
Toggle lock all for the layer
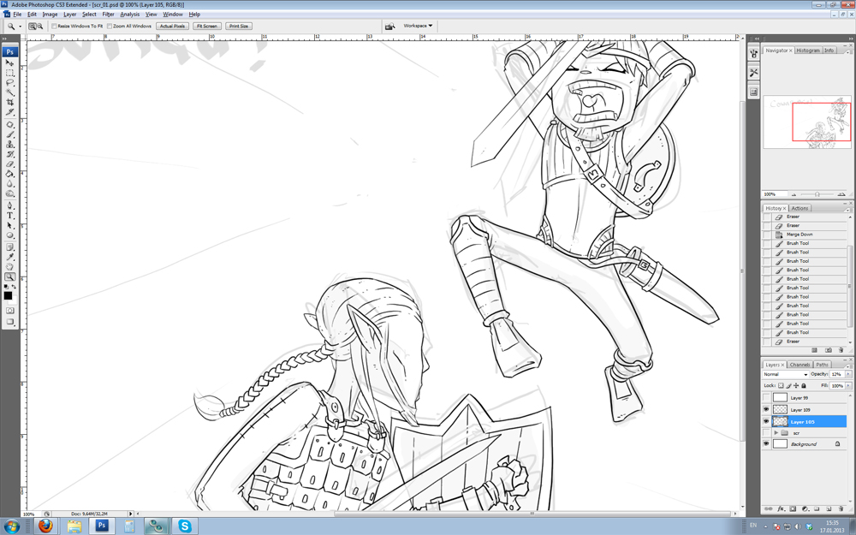[x=804, y=385]
